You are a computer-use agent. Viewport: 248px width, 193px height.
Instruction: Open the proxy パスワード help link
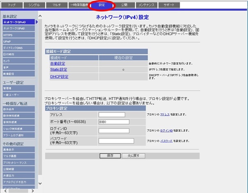pyautogui.click(x=167, y=141)
